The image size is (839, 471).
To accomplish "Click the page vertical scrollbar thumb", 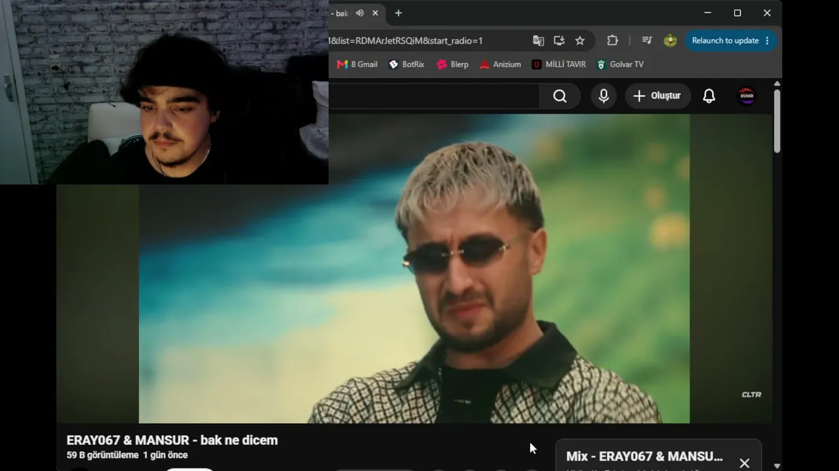I will point(777,121).
